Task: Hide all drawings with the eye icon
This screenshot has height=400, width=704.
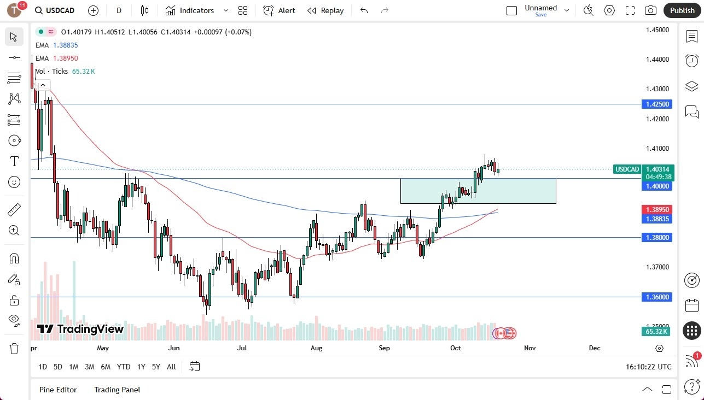Action: point(14,320)
